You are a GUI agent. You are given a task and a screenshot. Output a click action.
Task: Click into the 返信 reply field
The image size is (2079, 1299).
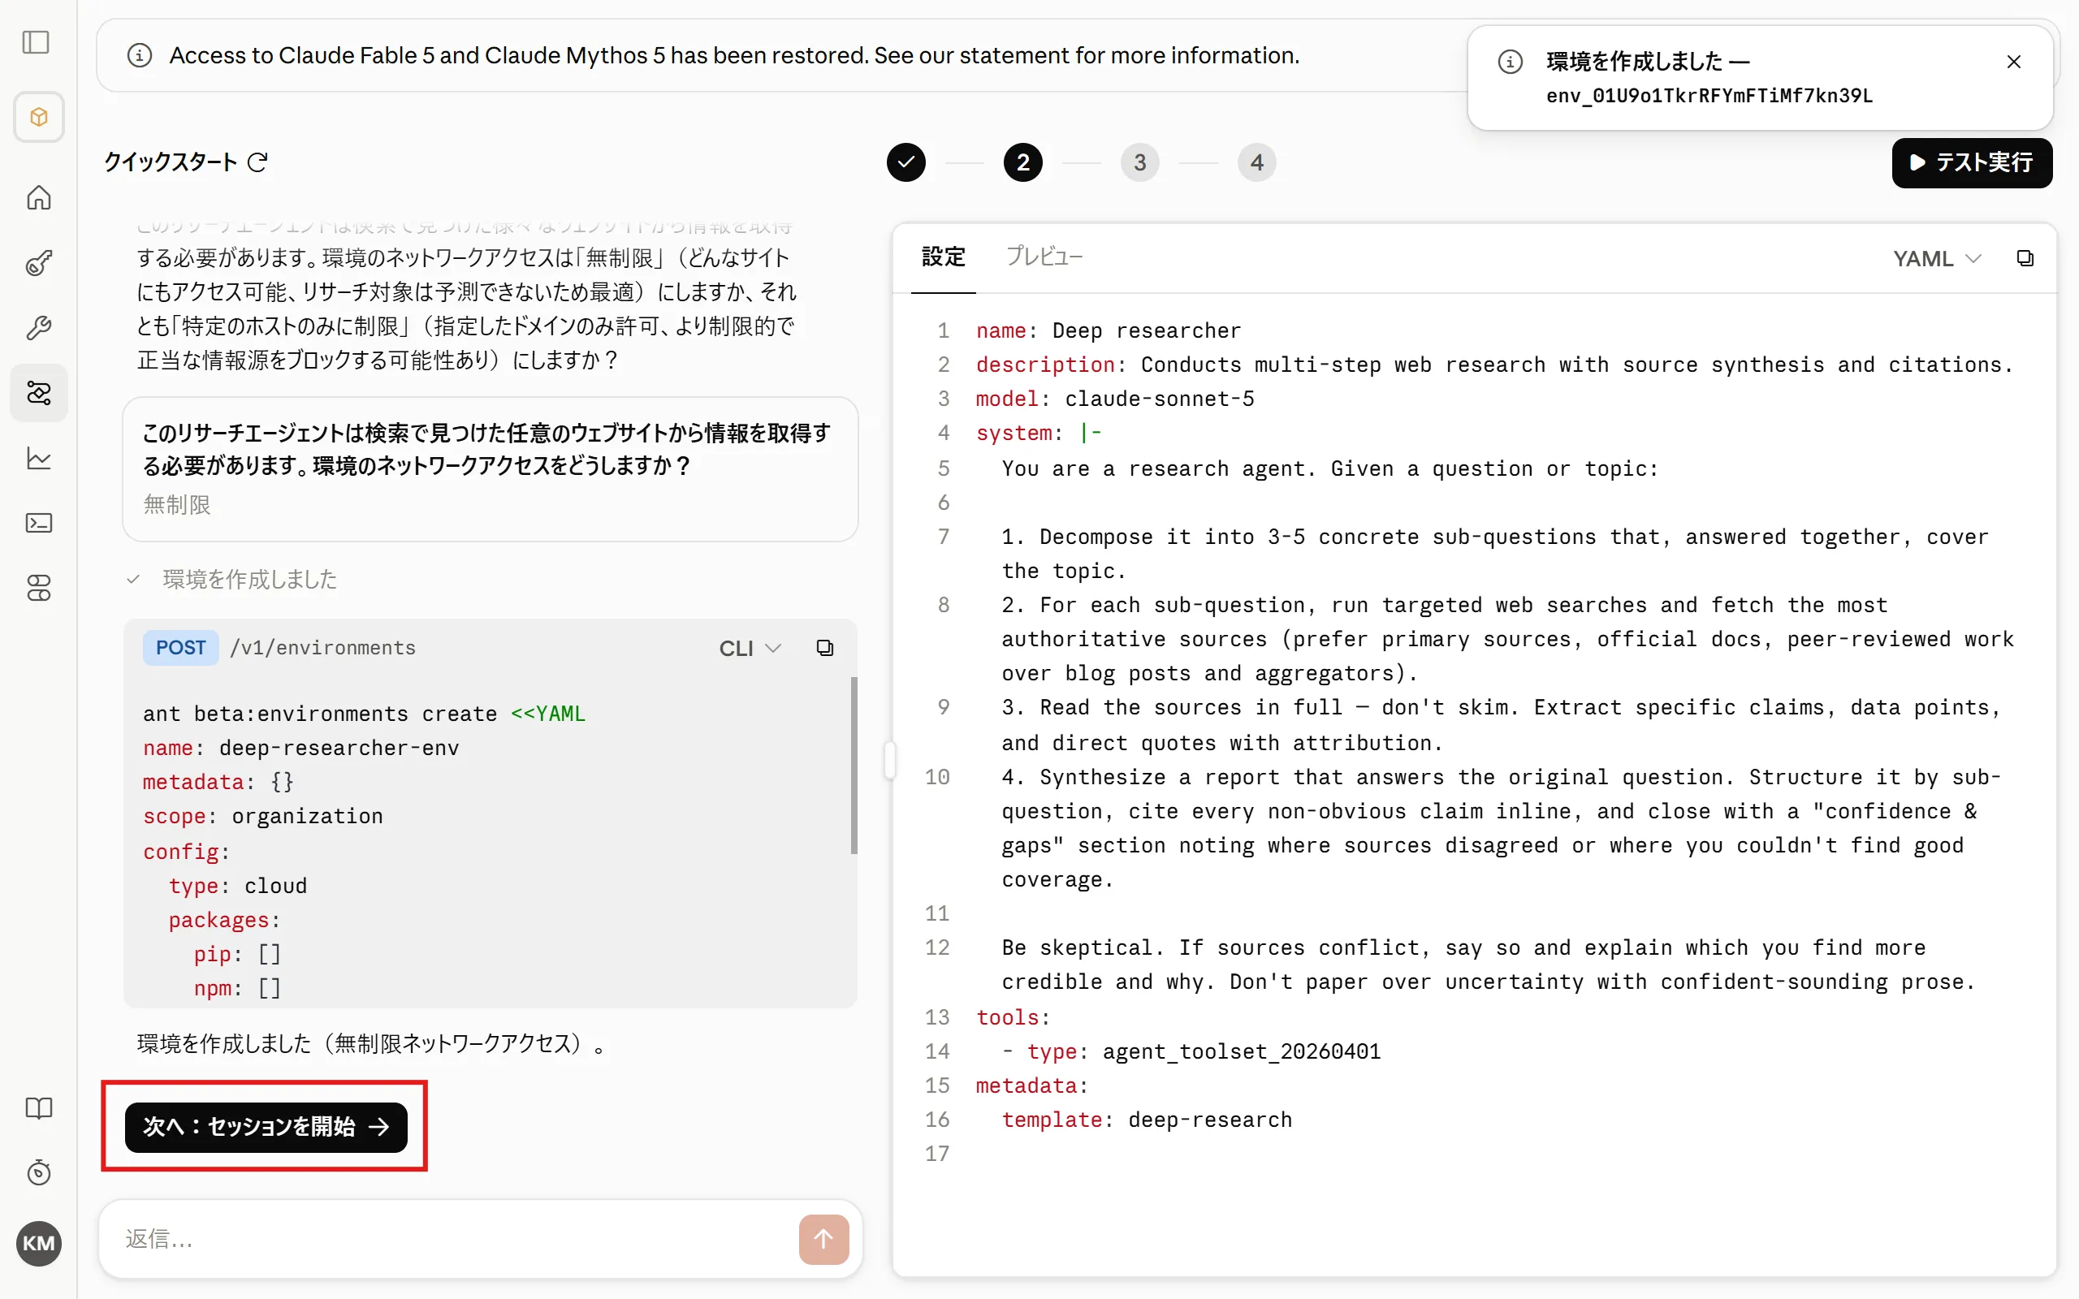pos(456,1239)
